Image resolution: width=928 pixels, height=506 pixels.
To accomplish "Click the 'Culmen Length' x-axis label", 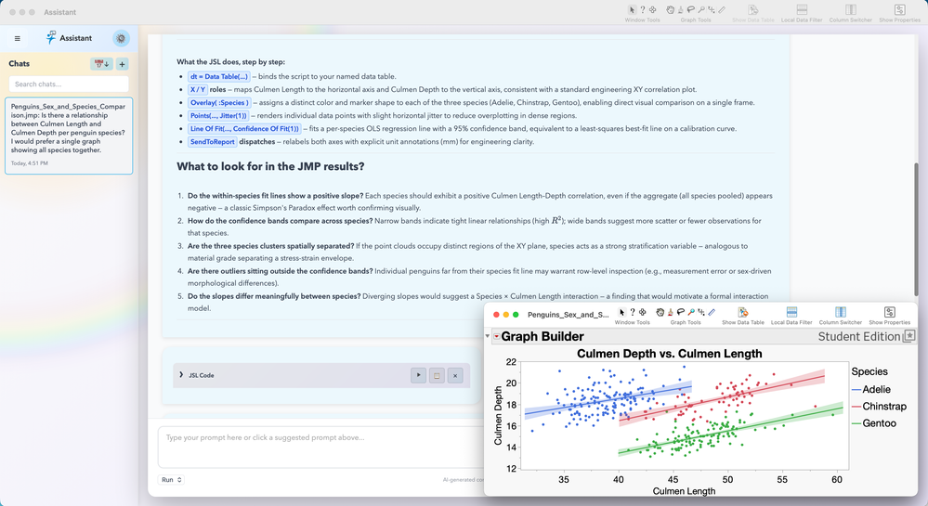I will click(x=685, y=490).
